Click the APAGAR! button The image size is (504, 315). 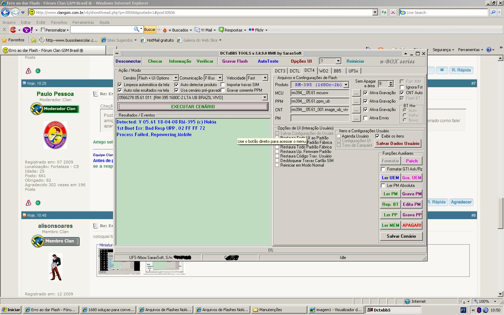(x=412, y=225)
